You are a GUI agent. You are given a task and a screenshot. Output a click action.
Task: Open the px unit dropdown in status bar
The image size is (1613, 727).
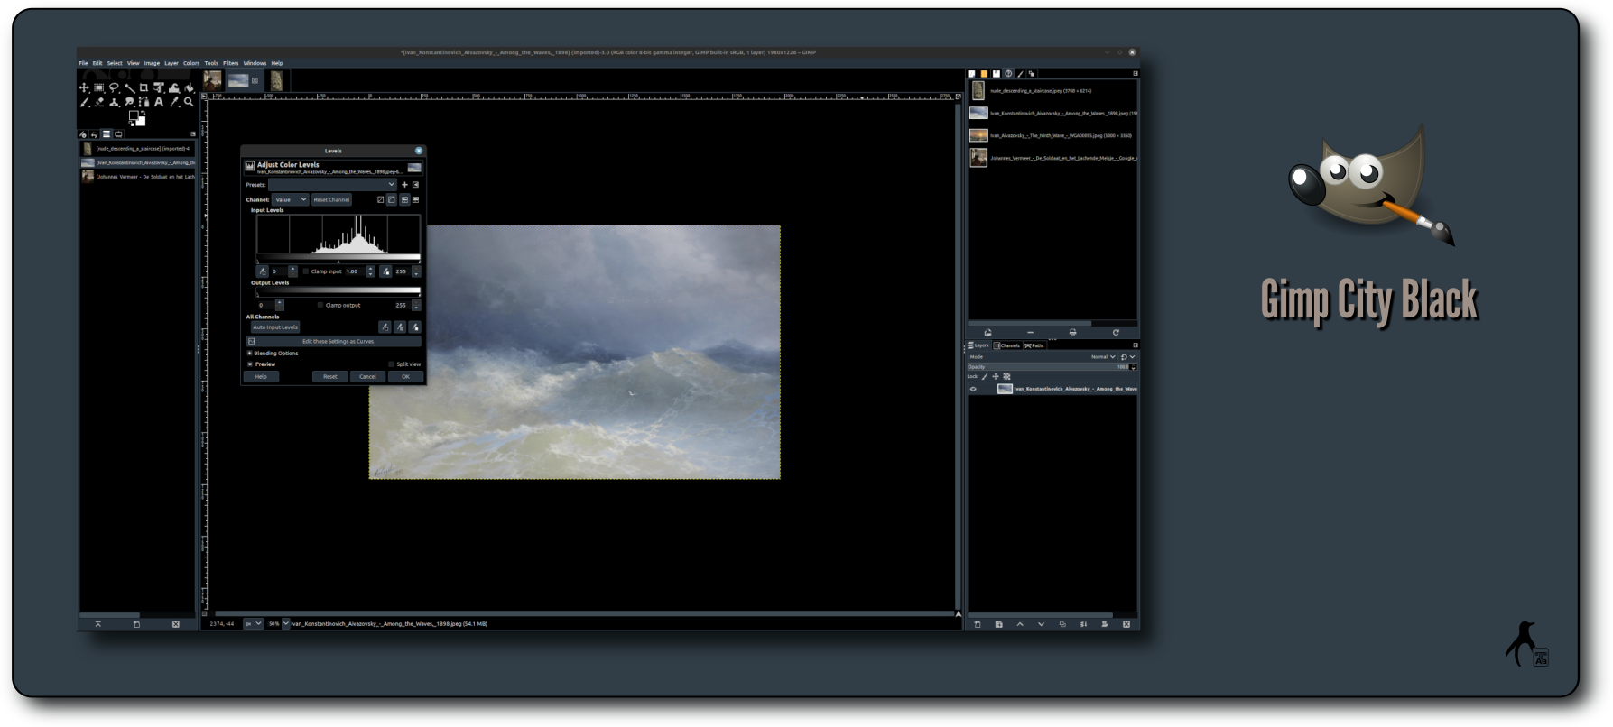point(253,623)
